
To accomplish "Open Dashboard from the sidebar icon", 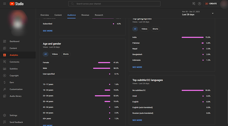I will 5,41.
